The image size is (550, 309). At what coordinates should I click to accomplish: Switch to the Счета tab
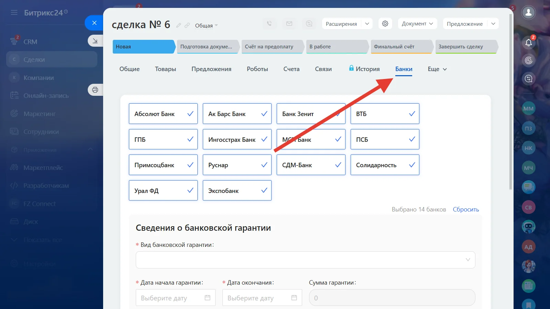291,69
